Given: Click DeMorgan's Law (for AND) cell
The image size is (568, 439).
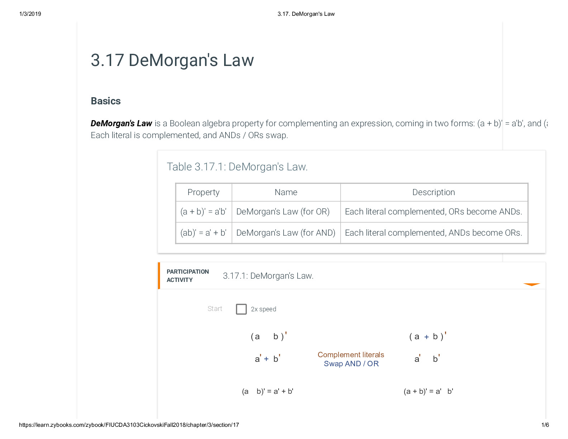Looking at the screenshot, I should pyautogui.click(x=286, y=233).
